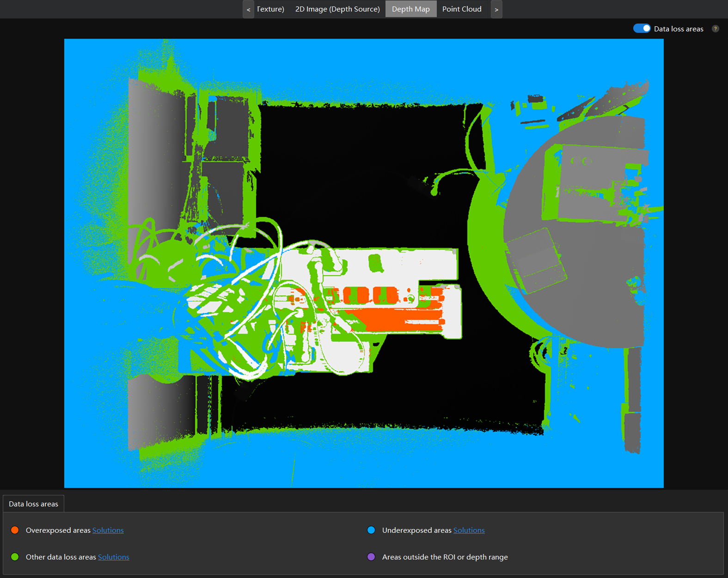The image size is (728, 578).
Task: Toggle the Data loss areas switch off
Action: point(642,29)
